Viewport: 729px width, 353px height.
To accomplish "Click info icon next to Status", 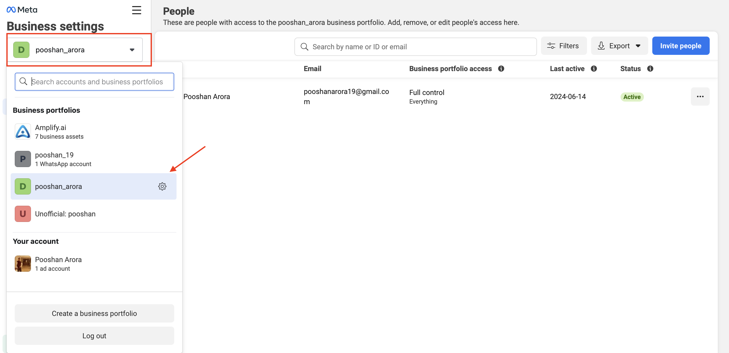I will tap(650, 69).
